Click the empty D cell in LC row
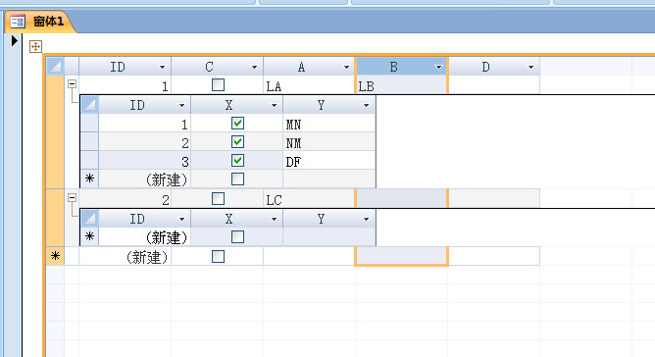 (494, 198)
